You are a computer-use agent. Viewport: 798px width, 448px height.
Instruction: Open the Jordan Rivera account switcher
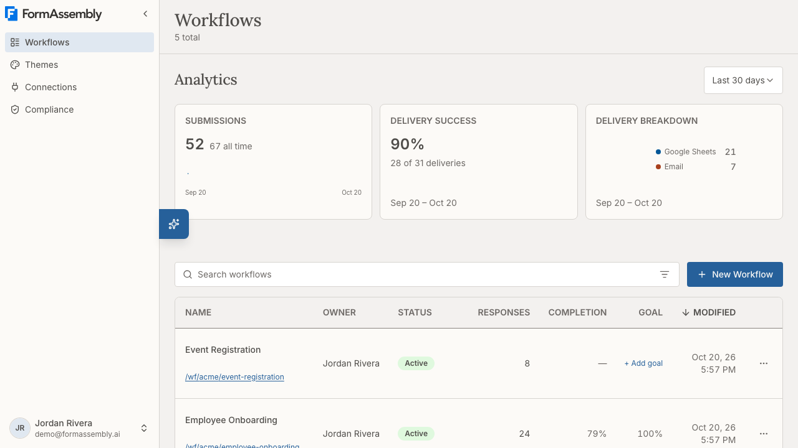[x=80, y=428]
